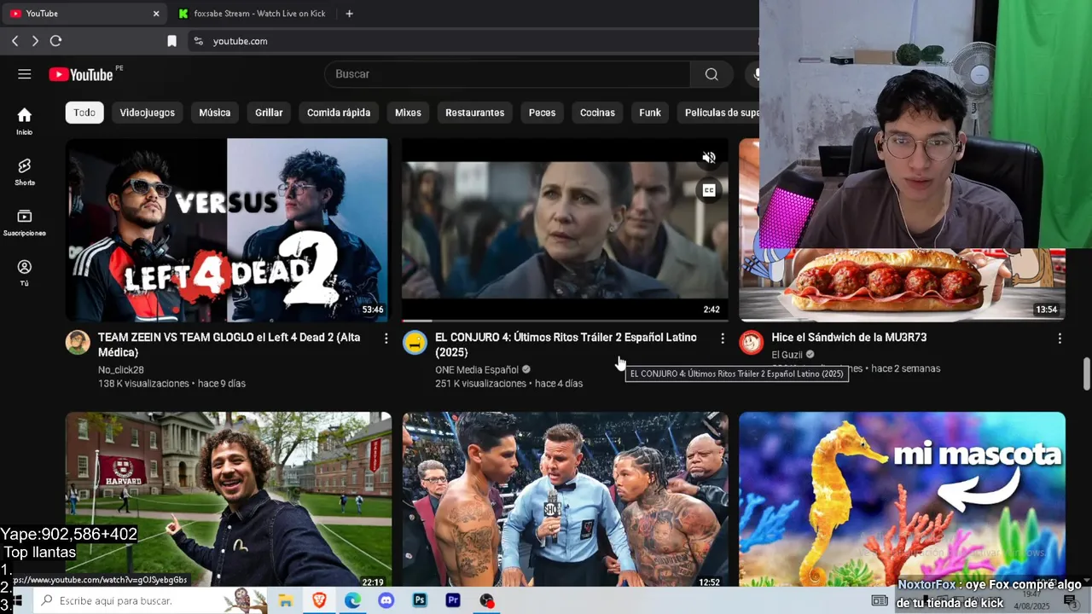The height and width of the screenshot is (614, 1092).
Task: Open the Tú profile section
Action: 24,273
